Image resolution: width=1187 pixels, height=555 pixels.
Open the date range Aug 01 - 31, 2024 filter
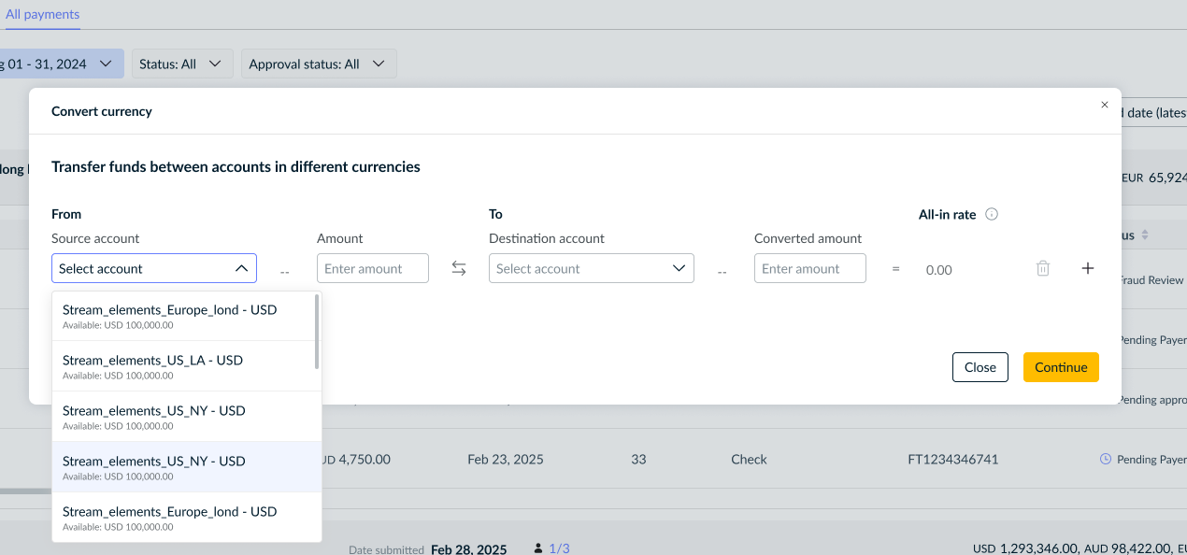pyautogui.click(x=61, y=64)
